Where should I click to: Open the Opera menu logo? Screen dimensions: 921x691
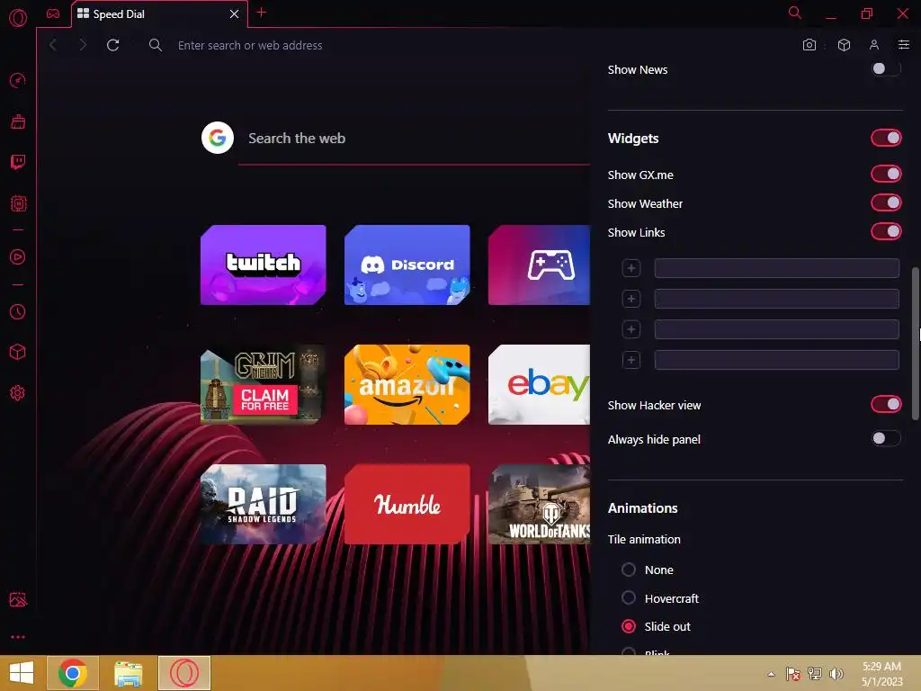18,18
